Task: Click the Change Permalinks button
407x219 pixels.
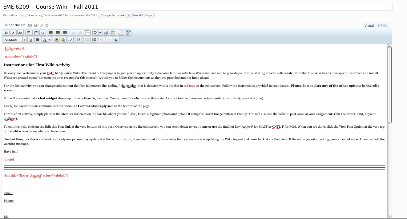Action: click(x=113, y=15)
